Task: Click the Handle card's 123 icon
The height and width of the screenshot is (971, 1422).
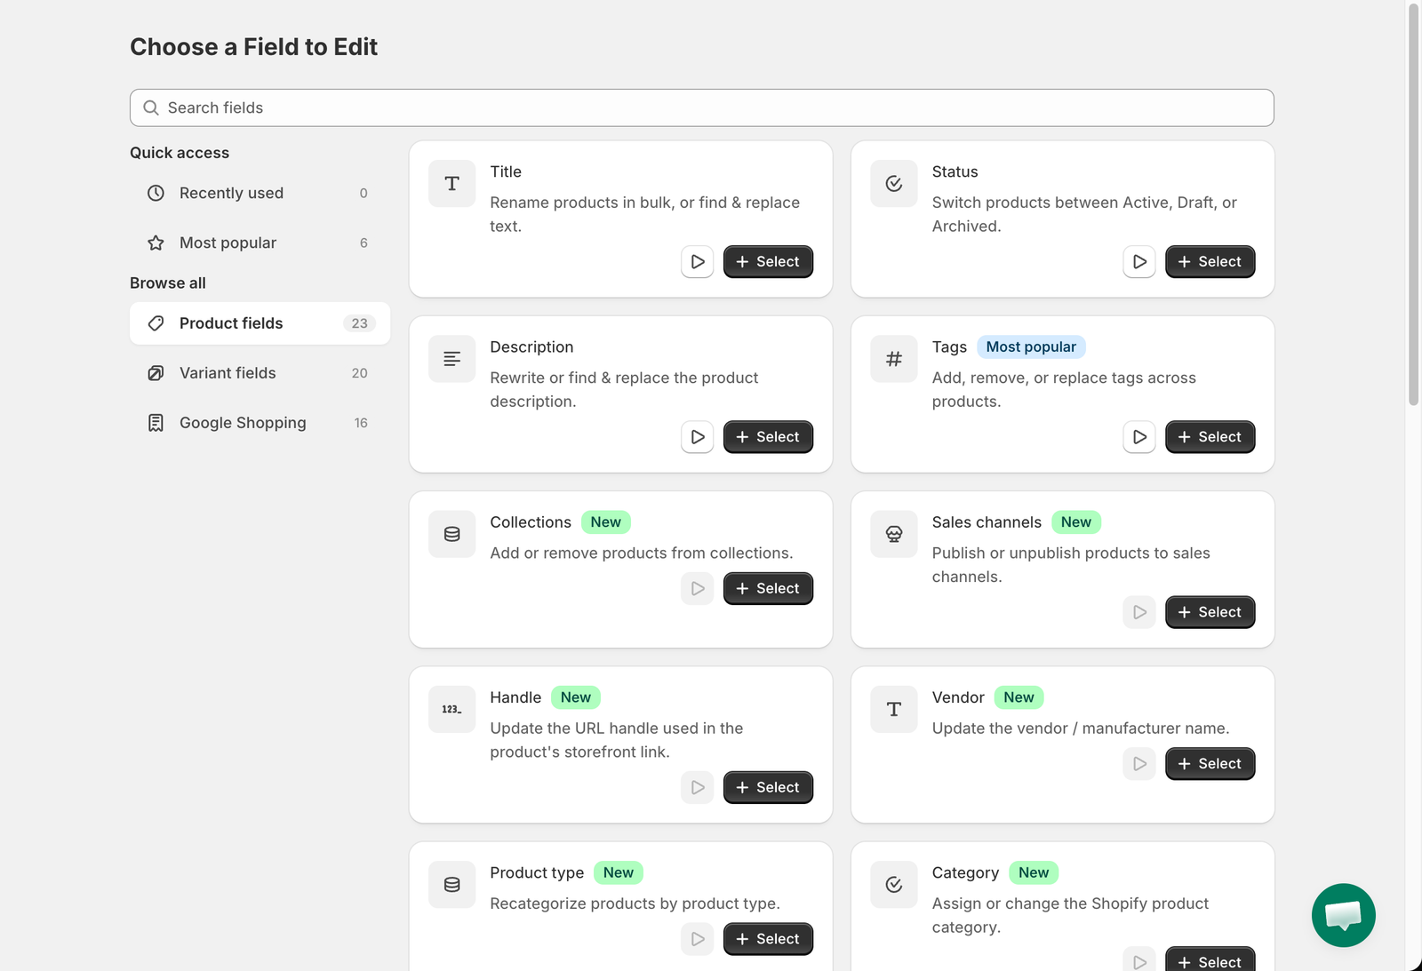Action: point(452,709)
